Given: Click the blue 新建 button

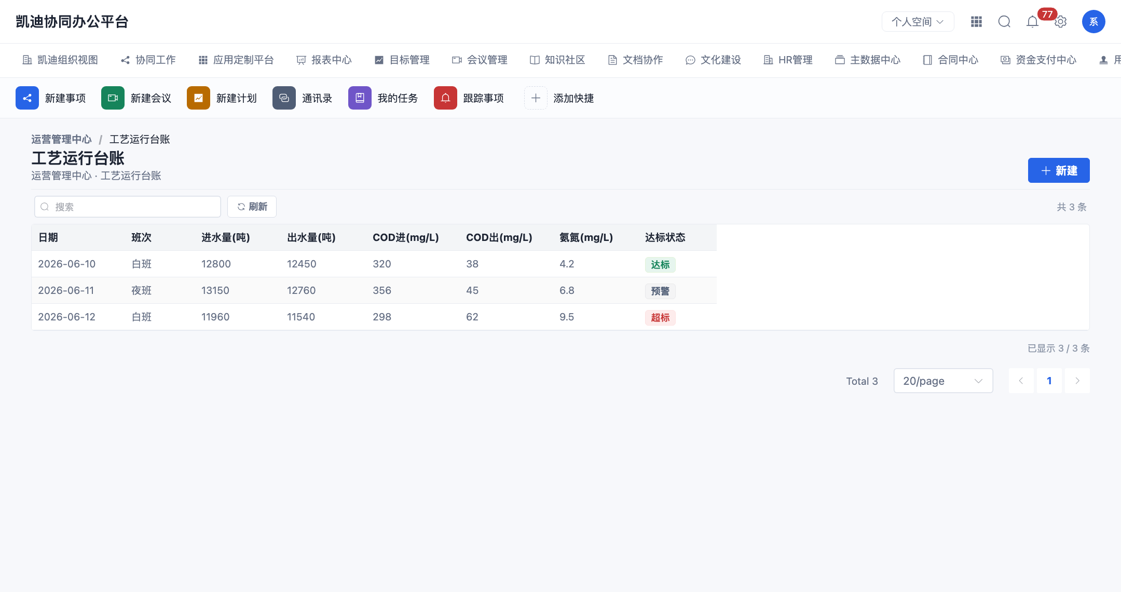Looking at the screenshot, I should pyautogui.click(x=1059, y=170).
